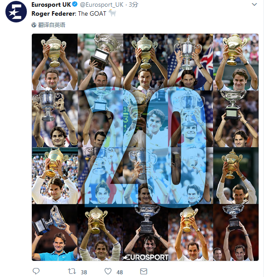Open the reply speech bubble icon
Screen dimensions: 264x277
36,271
